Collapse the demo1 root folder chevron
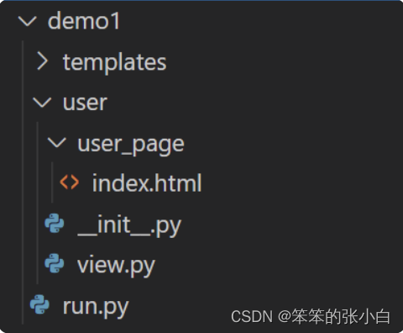 coord(28,21)
